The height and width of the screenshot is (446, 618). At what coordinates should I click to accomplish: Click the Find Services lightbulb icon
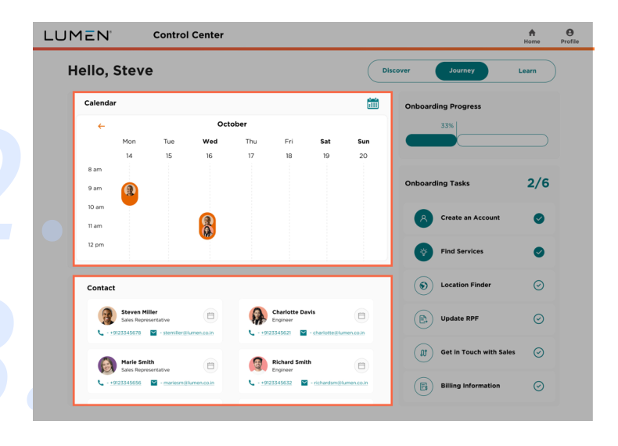click(x=424, y=252)
